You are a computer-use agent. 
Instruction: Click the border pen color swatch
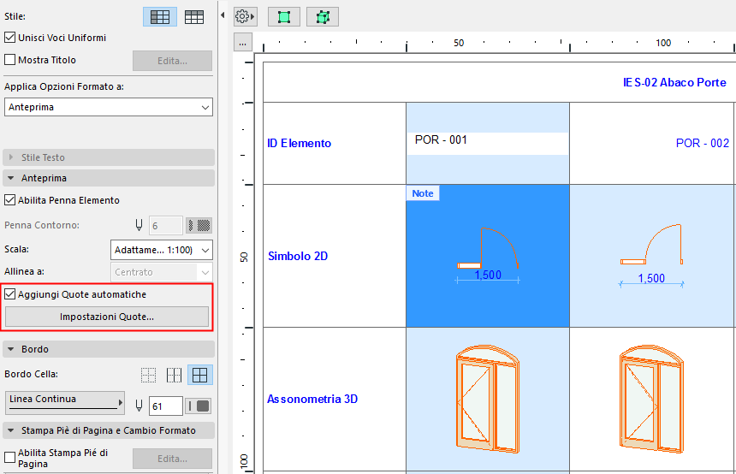pyautogui.click(x=199, y=406)
